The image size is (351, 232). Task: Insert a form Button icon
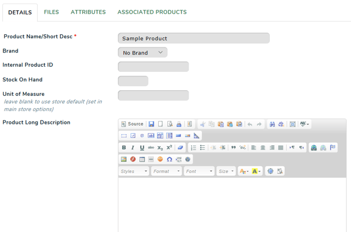point(179,136)
